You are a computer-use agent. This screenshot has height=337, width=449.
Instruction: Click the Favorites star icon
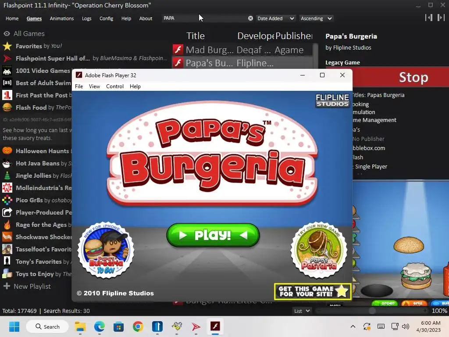(7, 46)
